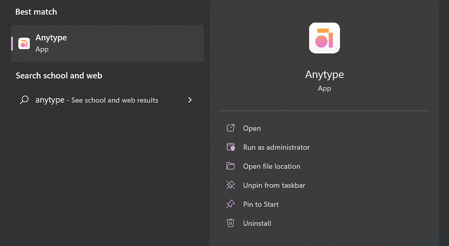Select 'Run as administrator' option
The height and width of the screenshot is (246, 449).
[x=276, y=147]
